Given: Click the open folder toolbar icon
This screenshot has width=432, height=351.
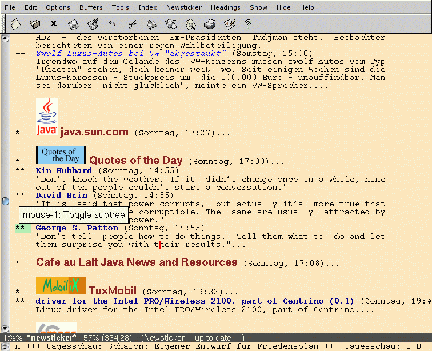Looking at the screenshot, I should (x=35, y=24).
